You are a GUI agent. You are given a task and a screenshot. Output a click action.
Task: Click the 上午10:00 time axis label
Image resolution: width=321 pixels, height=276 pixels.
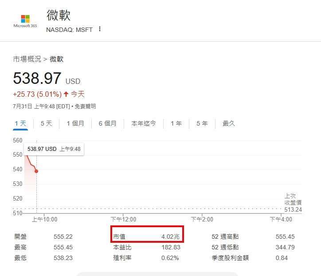45,220
